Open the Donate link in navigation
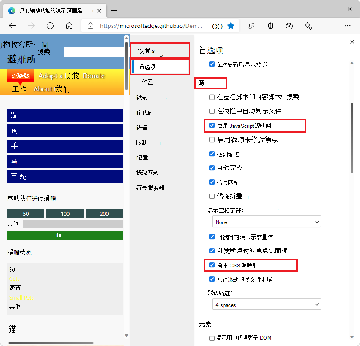 94,76
